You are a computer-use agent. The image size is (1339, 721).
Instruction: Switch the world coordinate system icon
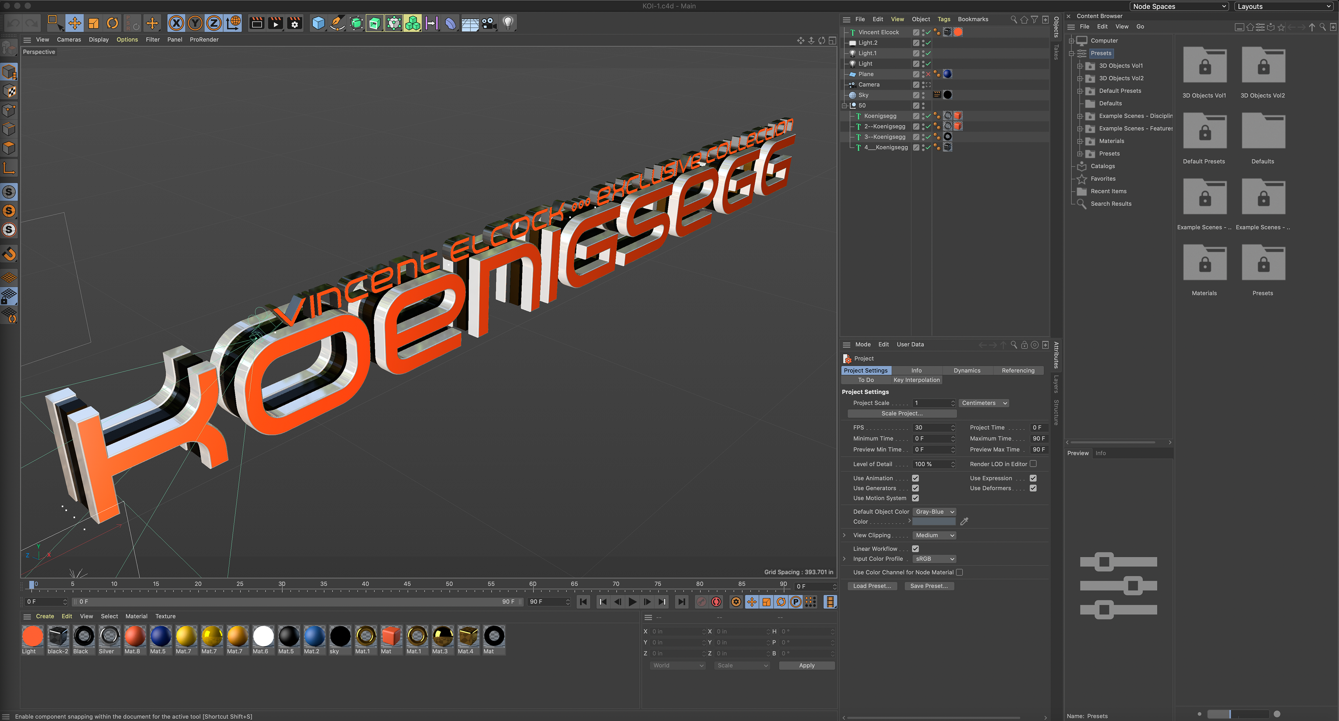pyautogui.click(x=233, y=23)
